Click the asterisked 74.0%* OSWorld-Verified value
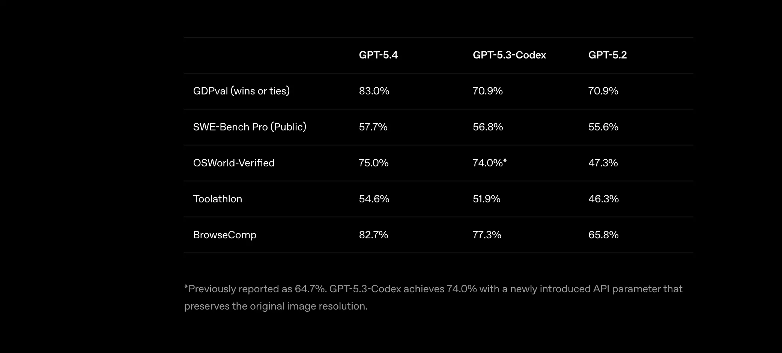 click(x=490, y=163)
